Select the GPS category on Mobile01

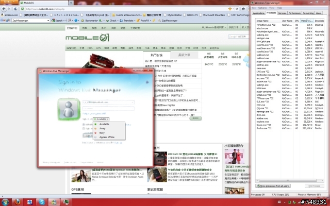click(98, 48)
